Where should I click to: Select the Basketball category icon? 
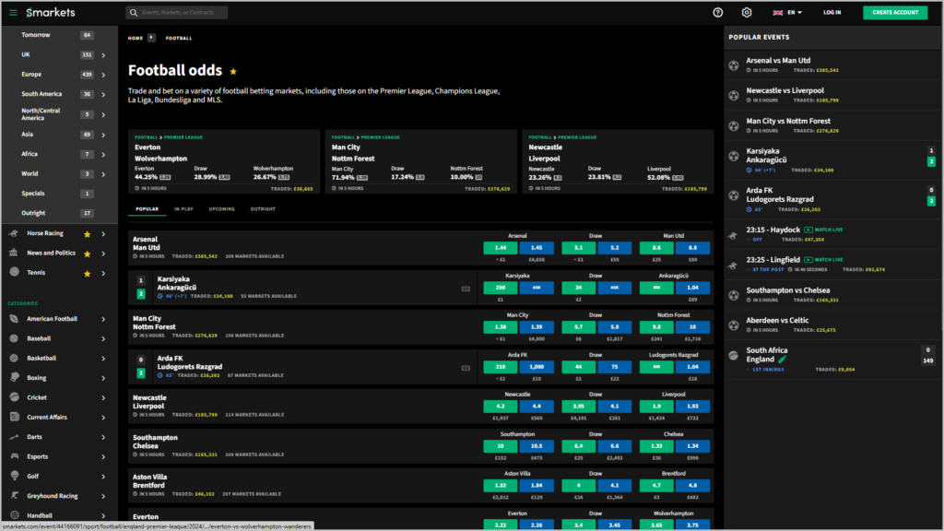pos(15,359)
